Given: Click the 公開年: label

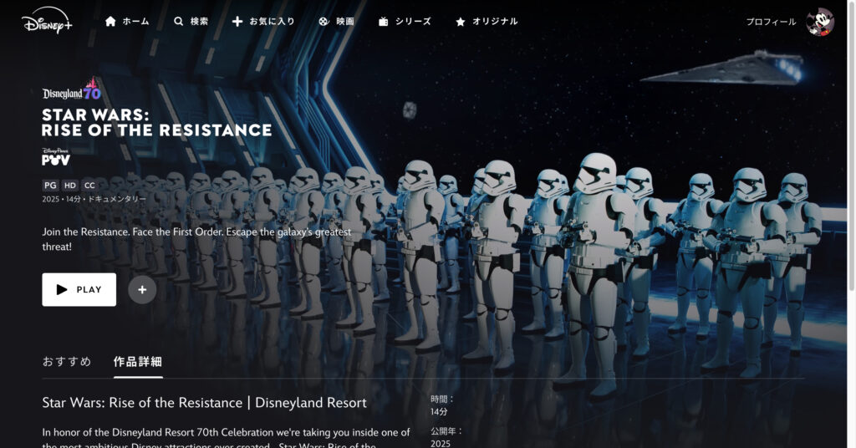Looking at the screenshot, I should click(447, 431).
